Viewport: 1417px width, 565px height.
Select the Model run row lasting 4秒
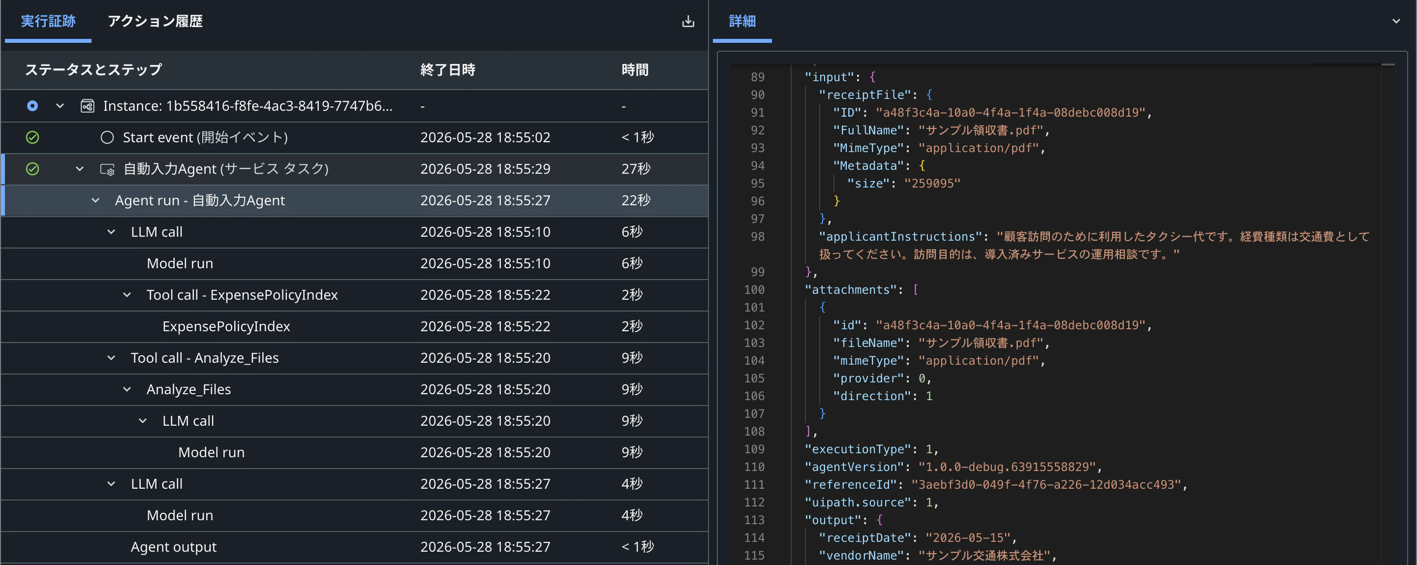click(354, 515)
